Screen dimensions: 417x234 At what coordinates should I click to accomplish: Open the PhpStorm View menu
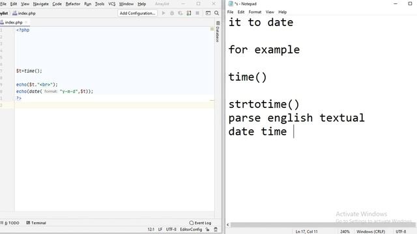[25, 4]
